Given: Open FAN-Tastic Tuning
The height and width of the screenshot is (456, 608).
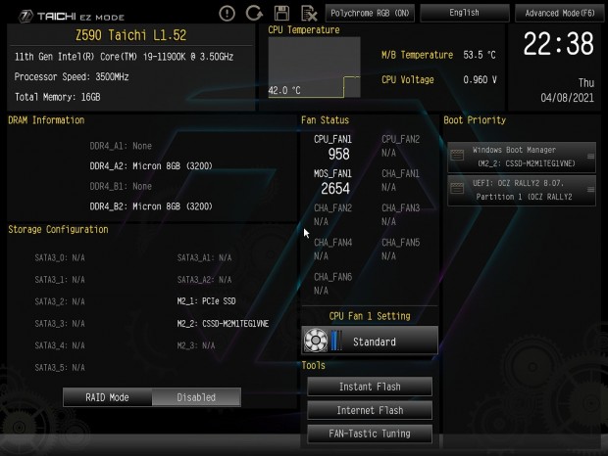Looking at the screenshot, I should tap(370, 433).
